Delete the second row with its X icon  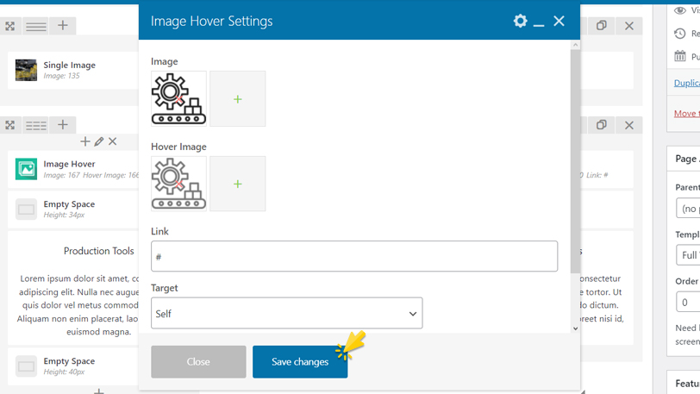click(x=629, y=125)
